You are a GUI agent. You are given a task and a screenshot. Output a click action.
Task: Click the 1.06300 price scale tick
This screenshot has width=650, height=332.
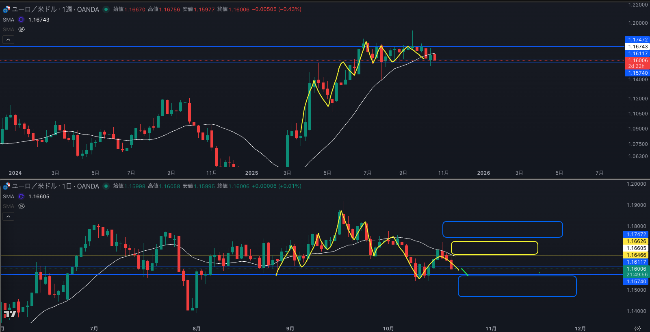point(638,156)
